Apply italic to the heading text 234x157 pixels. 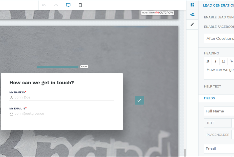tap(216, 61)
